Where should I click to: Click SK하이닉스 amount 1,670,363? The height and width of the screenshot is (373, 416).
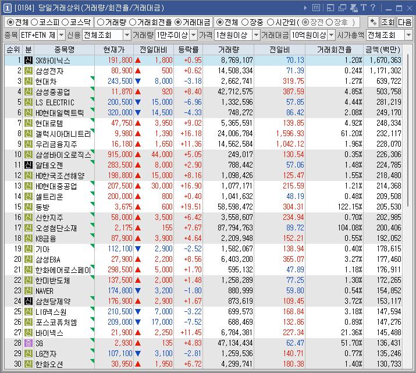385,60
